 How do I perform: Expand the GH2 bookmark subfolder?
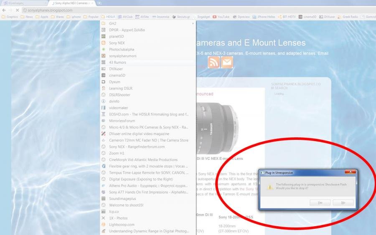pyautogui.click(x=148, y=23)
